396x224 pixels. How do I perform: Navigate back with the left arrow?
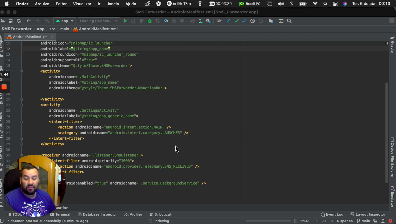[x=29, y=21]
